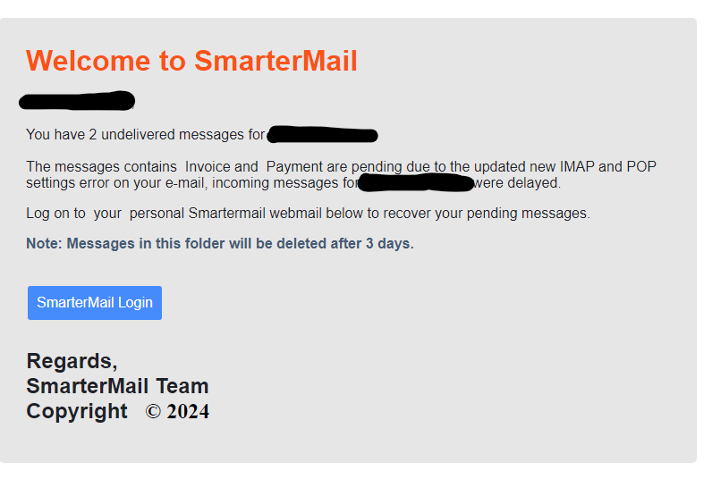The height and width of the screenshot is (479, 712).
Task: Click redacted address after "undelivered messages for"
Action: pyautogui.click(x=322, y=135)
